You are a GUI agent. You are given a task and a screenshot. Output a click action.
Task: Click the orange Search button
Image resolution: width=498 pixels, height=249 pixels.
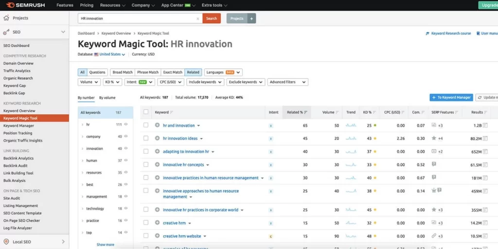212,18
